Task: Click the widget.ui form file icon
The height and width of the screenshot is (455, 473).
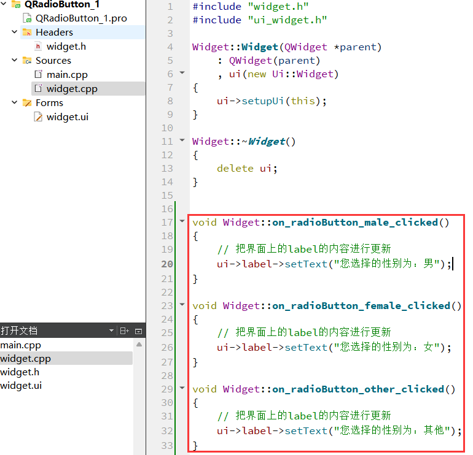Action: [38, 117]
